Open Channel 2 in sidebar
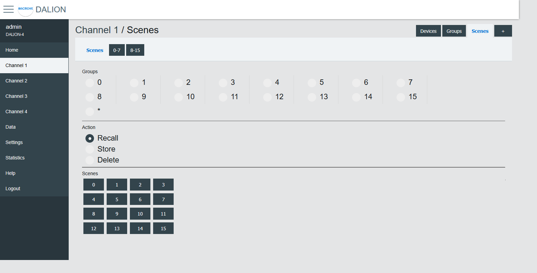This screenshot has width=537, height=273. tap(16, 81)
